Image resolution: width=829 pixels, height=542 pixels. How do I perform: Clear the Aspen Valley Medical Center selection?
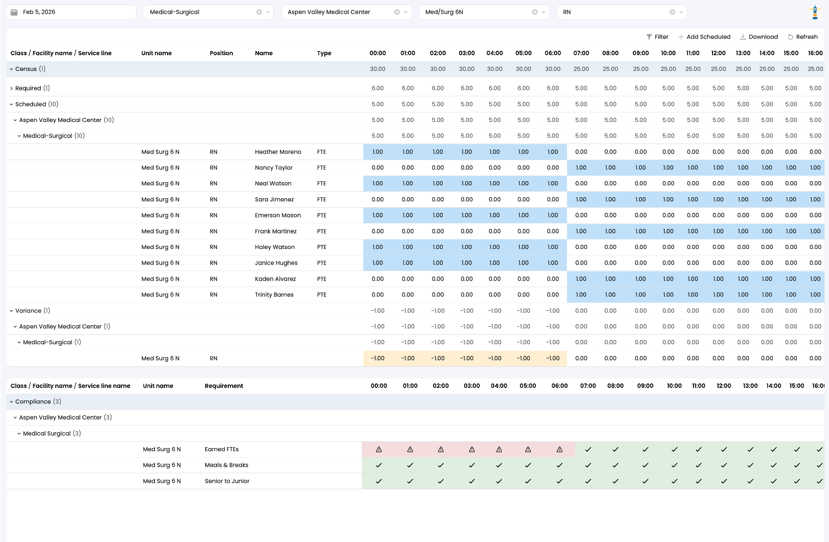[x=397, y=12]
